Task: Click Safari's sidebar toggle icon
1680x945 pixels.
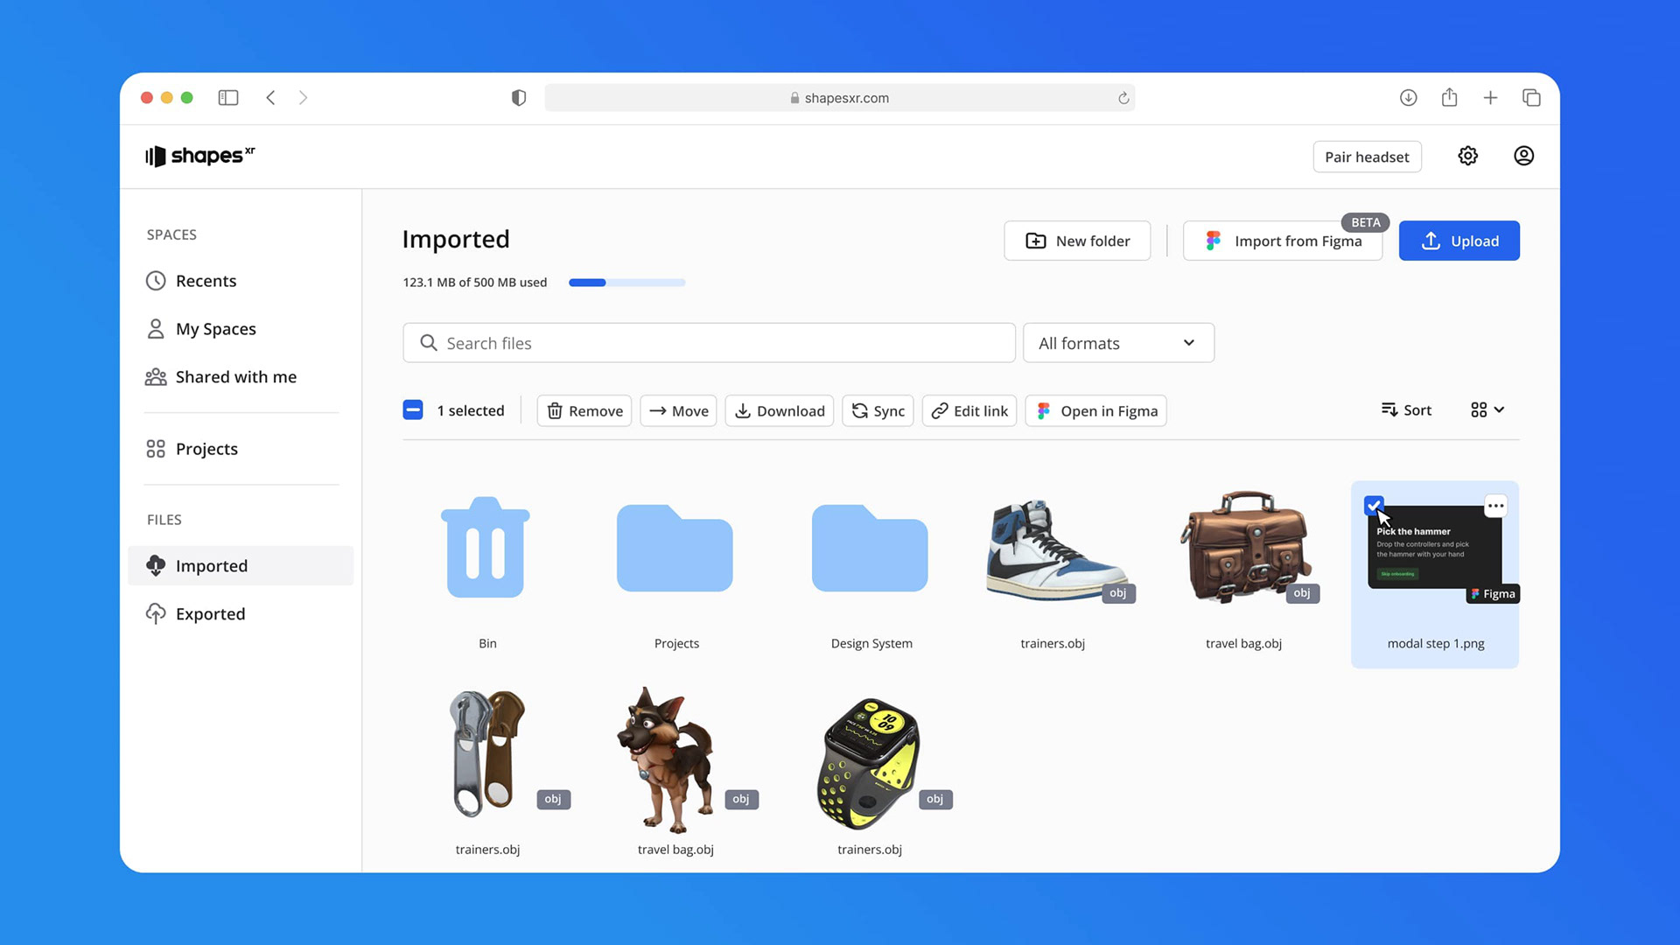Action: tap(228, 98)
